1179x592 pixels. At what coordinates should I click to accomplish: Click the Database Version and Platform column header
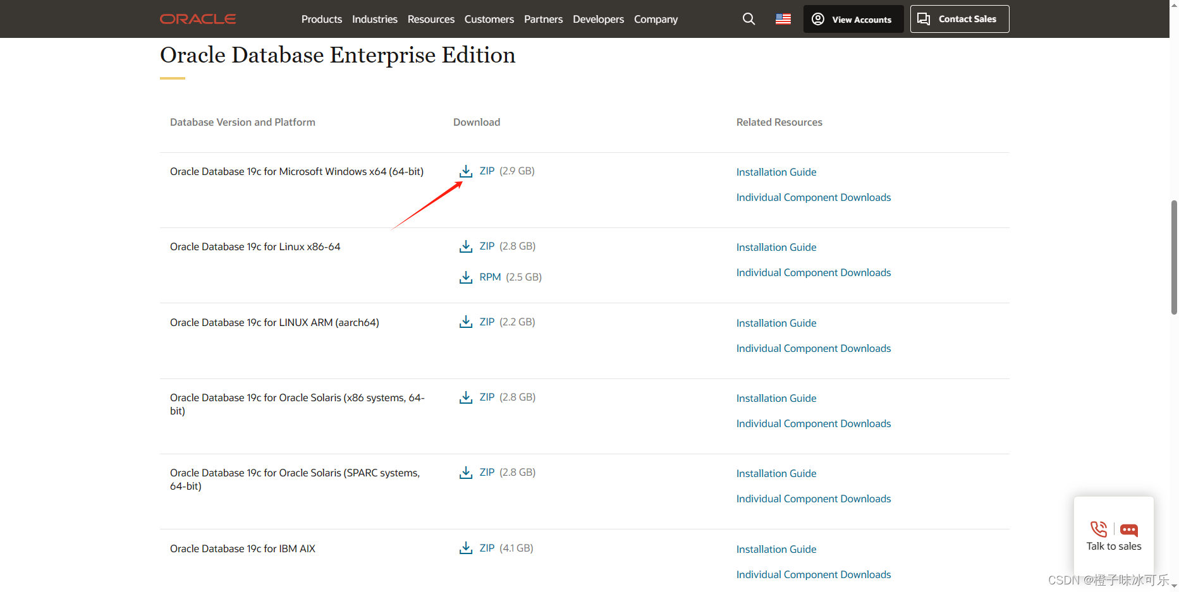(x=243, y=122)
